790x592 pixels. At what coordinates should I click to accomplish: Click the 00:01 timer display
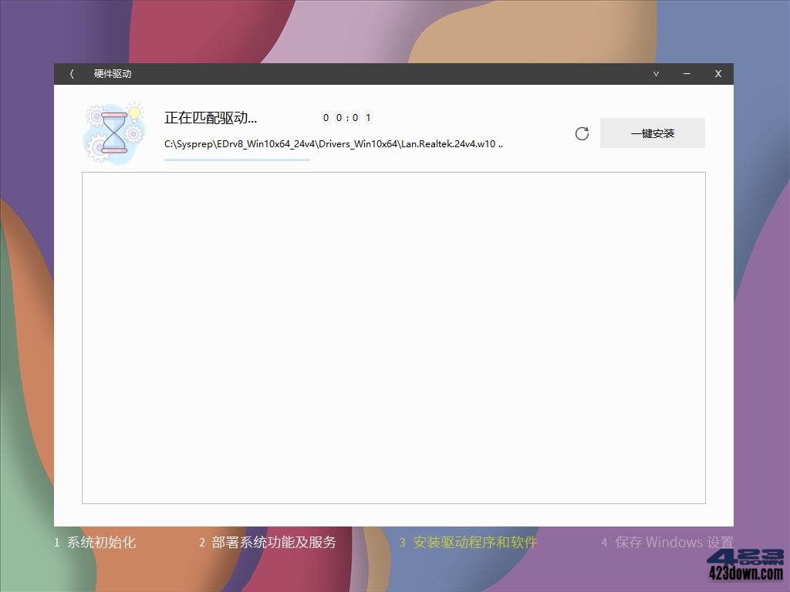point(346,118)
